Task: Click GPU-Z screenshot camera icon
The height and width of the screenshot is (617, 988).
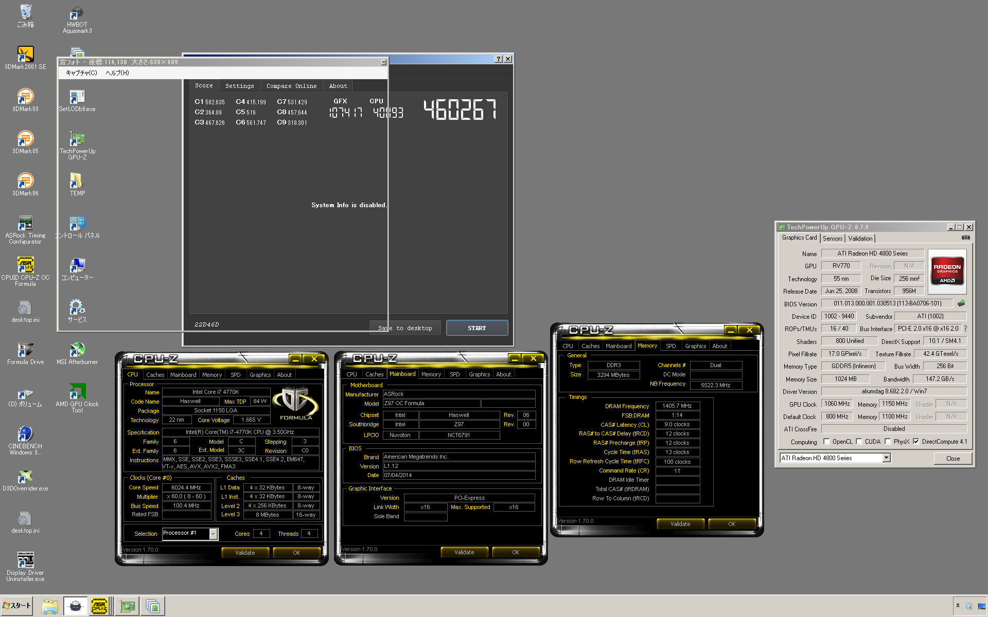Action: pyautogui.click(x=965, y=238)
